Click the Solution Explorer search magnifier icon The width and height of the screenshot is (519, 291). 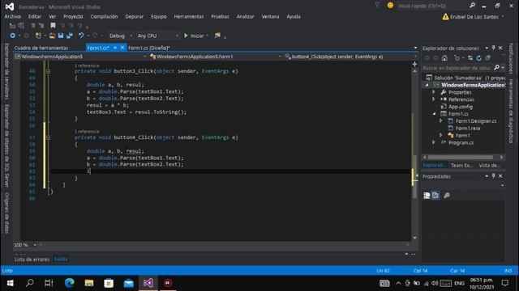point(496,68)
